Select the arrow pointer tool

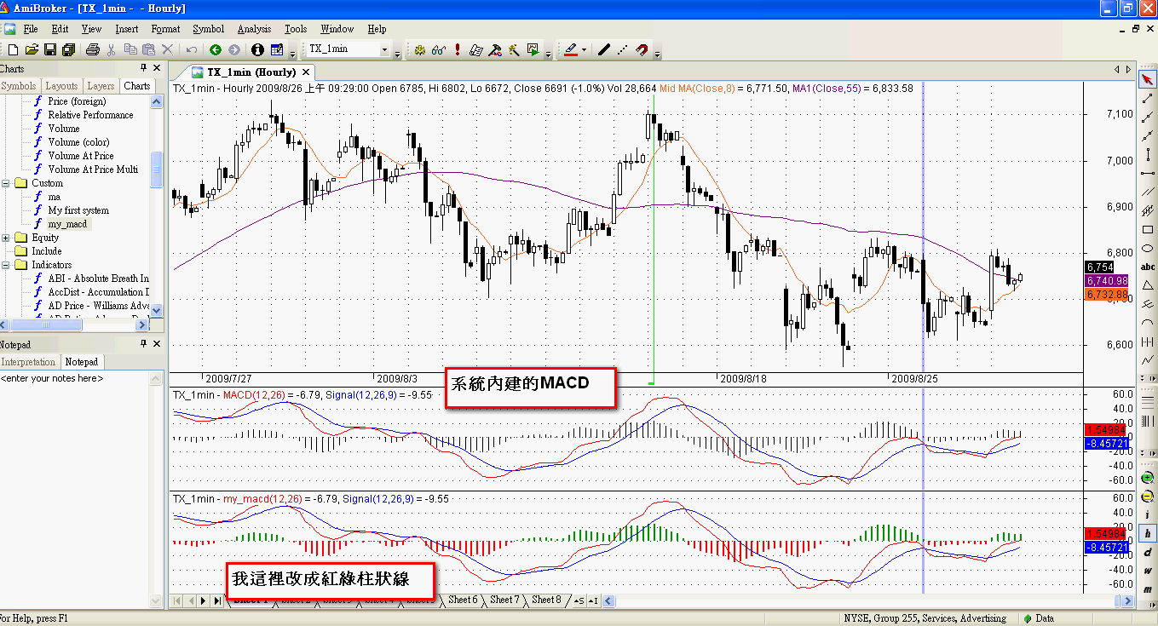click(x=1148, y=80)
